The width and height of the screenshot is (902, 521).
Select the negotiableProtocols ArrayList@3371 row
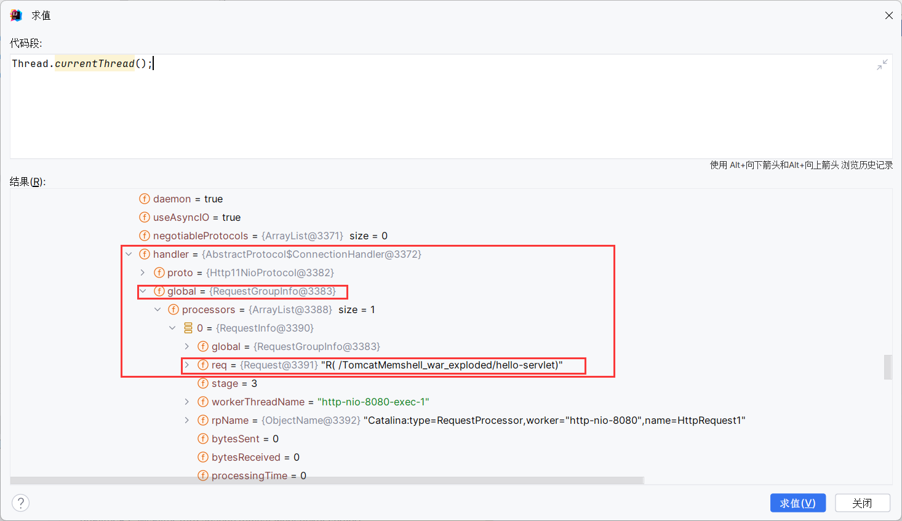click(451, 236)
